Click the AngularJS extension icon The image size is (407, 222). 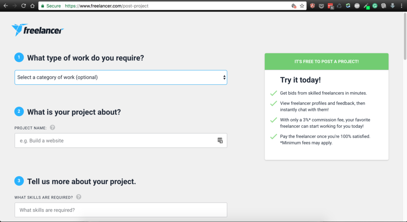(x=313, y=6)
